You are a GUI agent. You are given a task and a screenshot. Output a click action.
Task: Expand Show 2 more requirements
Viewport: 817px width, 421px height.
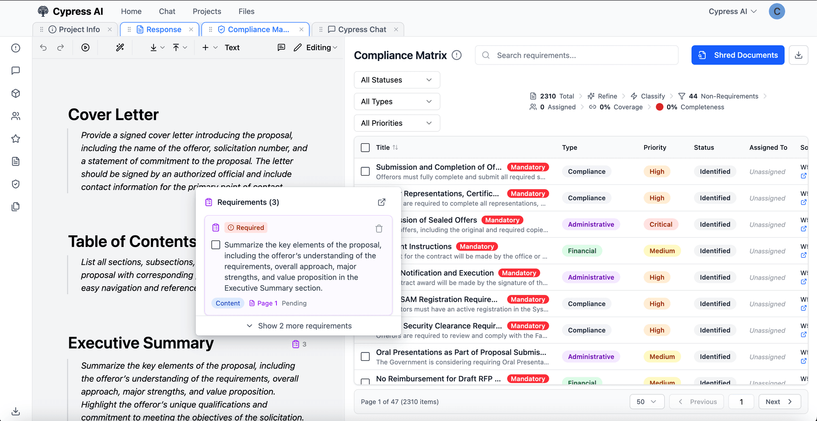(299, 326)
